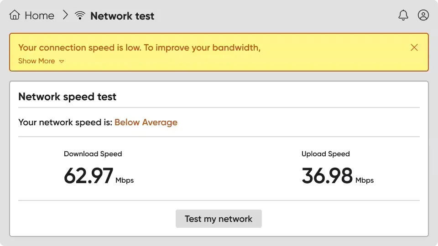The height and width of the screenshot is (246, 438).
Task: Go to the Home breadcrumb link
Action: pyautogui.click(x=39, y=15)
